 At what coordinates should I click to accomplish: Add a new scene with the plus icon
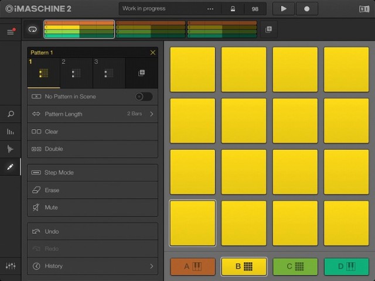click(268, 29)
